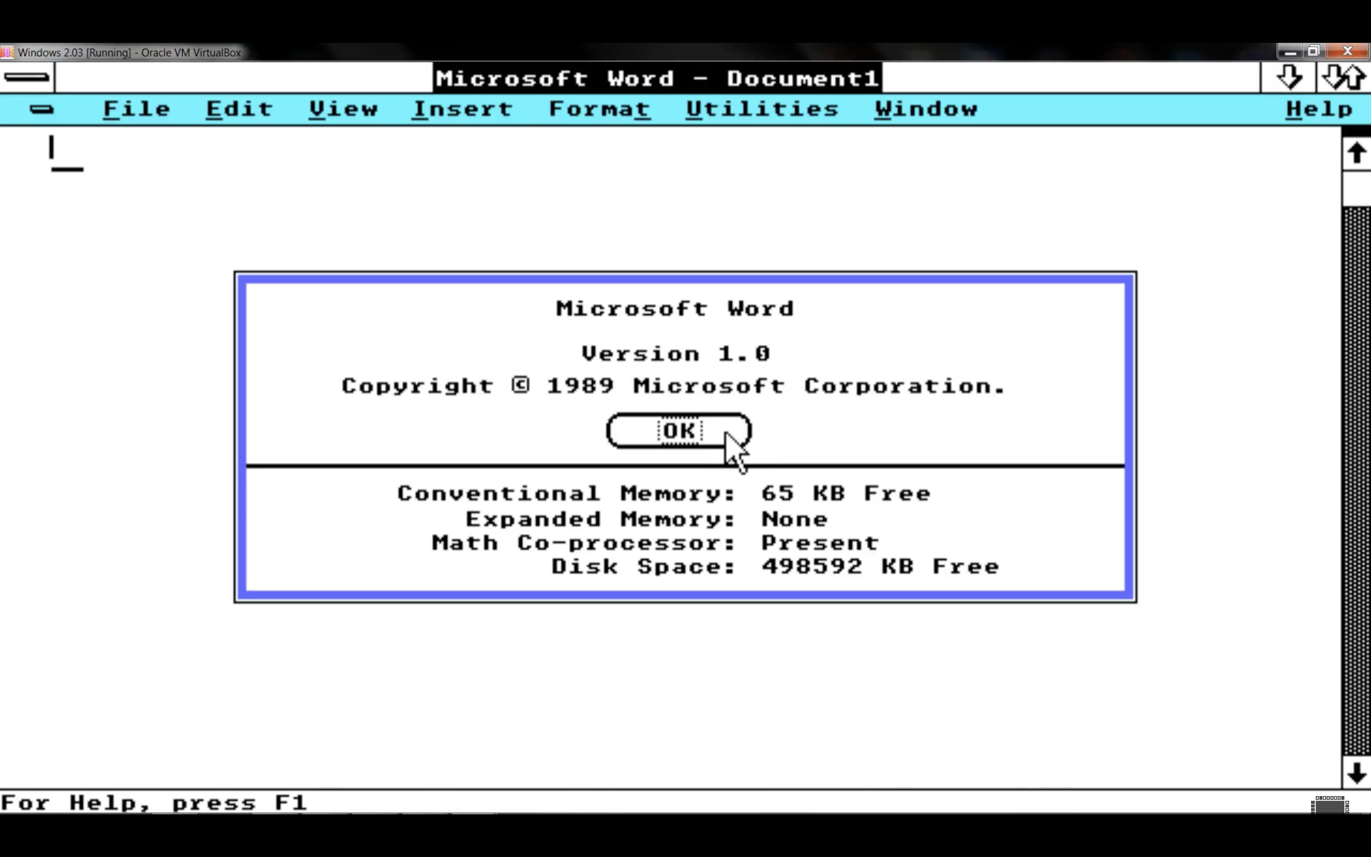Expand the View menu
The image size is (1371, 857).
point(343,109)
